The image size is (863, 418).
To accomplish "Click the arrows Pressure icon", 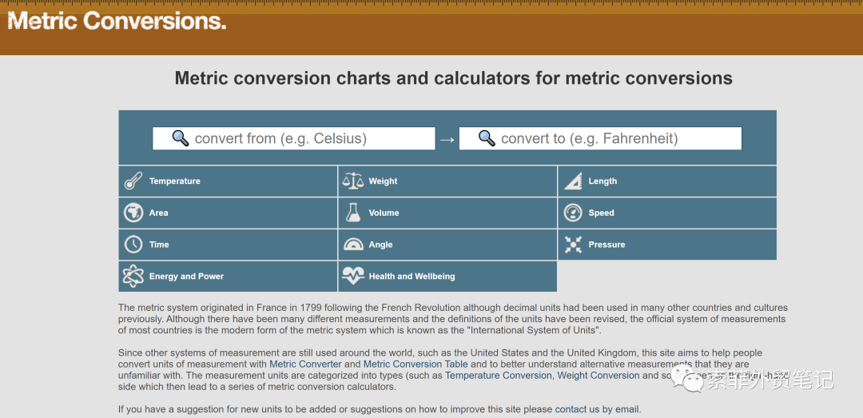I will pyautogui.click(x=573, y=245).
